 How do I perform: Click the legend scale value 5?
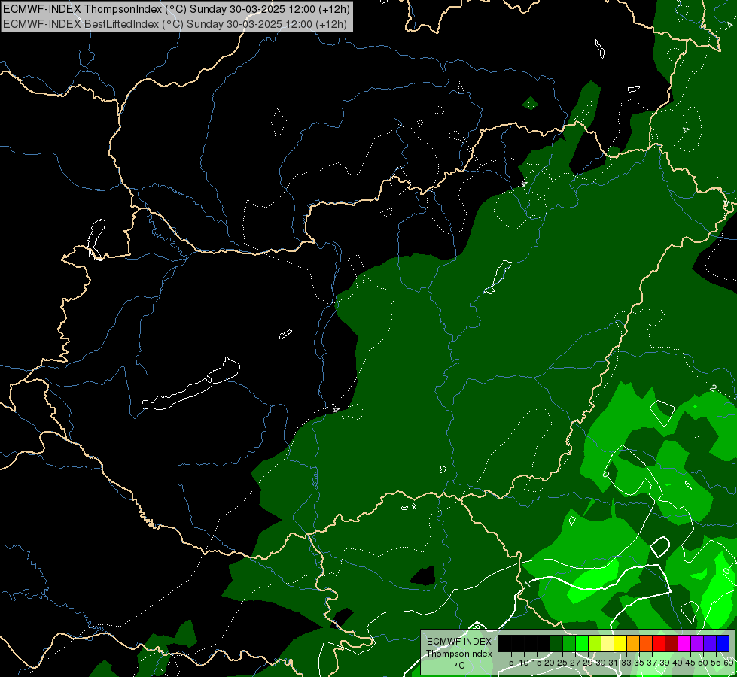tap(511, 663)
